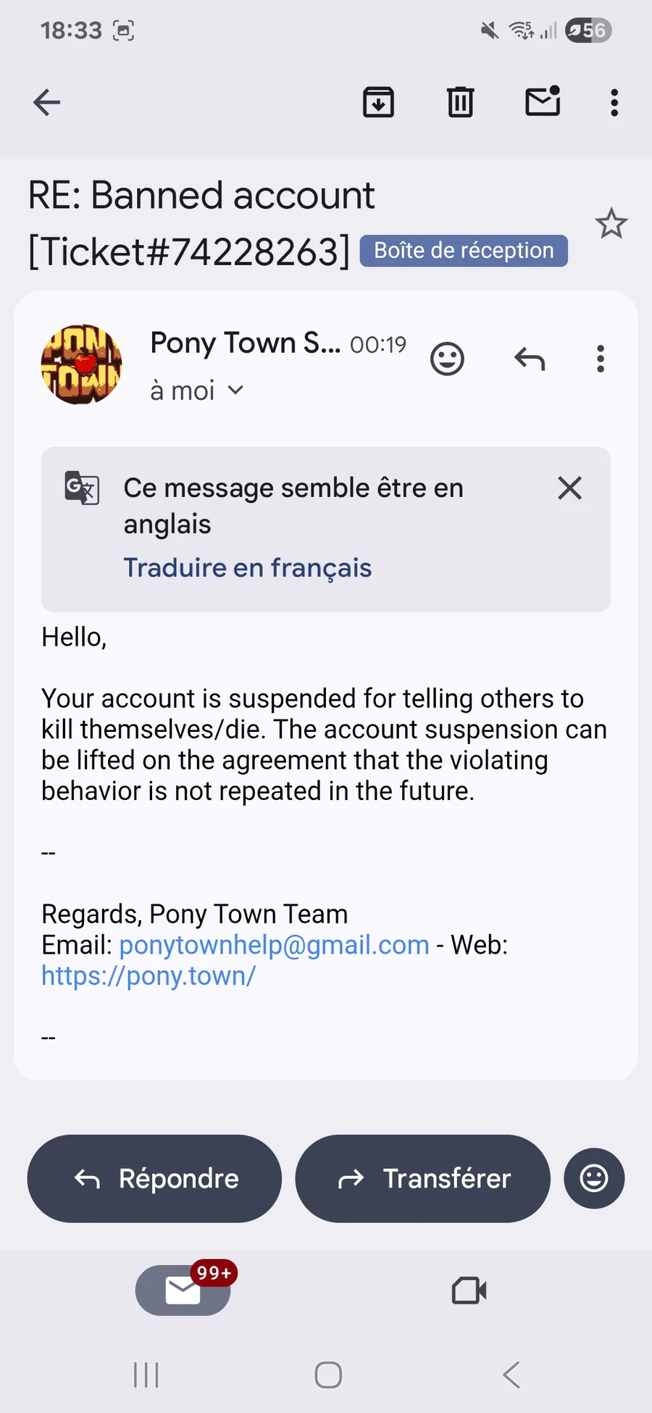This screenshot has width=652, height=1413.
Task: Open the message options three-dot menu
Action: point(600,359)
